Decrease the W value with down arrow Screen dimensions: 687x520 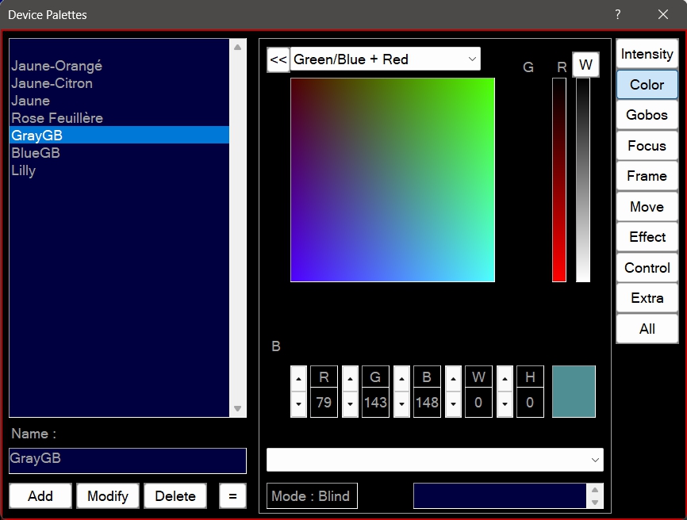[453, 404]
